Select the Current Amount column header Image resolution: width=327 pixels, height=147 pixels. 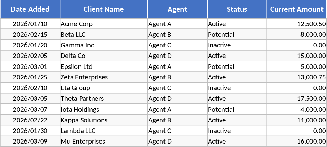click(x=297, y=9)
